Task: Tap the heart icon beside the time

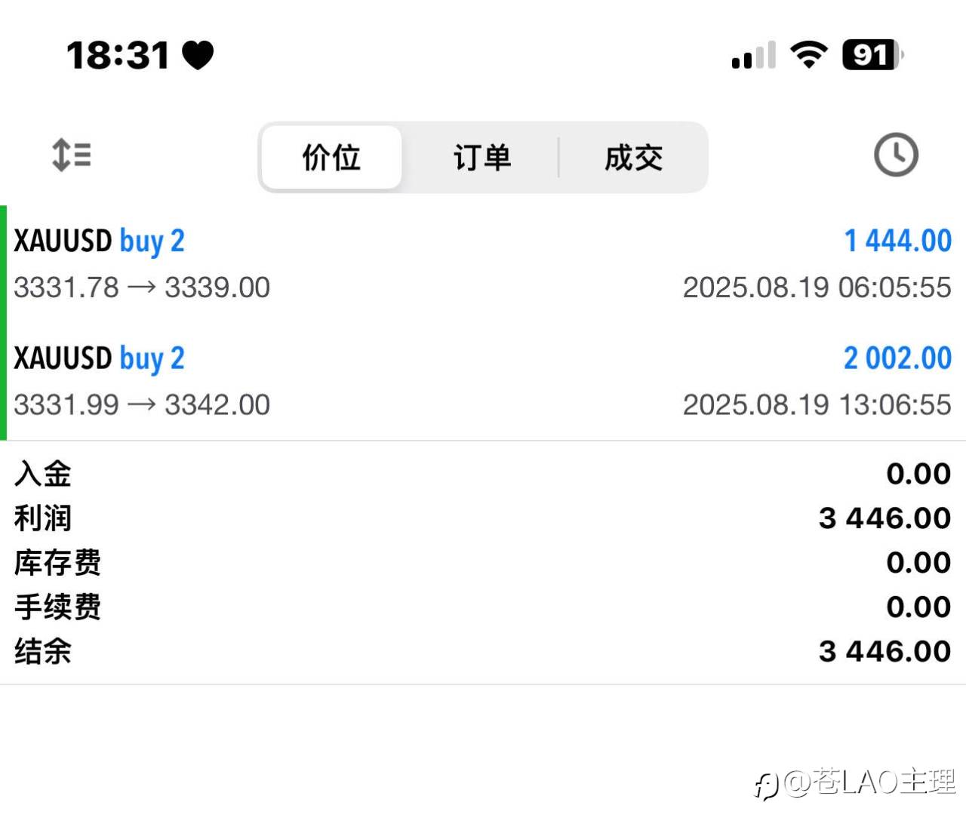Action: point(198,55)
